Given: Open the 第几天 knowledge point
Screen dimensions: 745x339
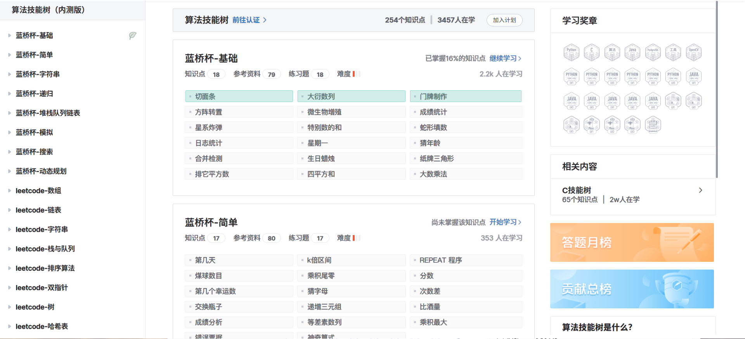Looking at the screenshot, I should 239,260.
